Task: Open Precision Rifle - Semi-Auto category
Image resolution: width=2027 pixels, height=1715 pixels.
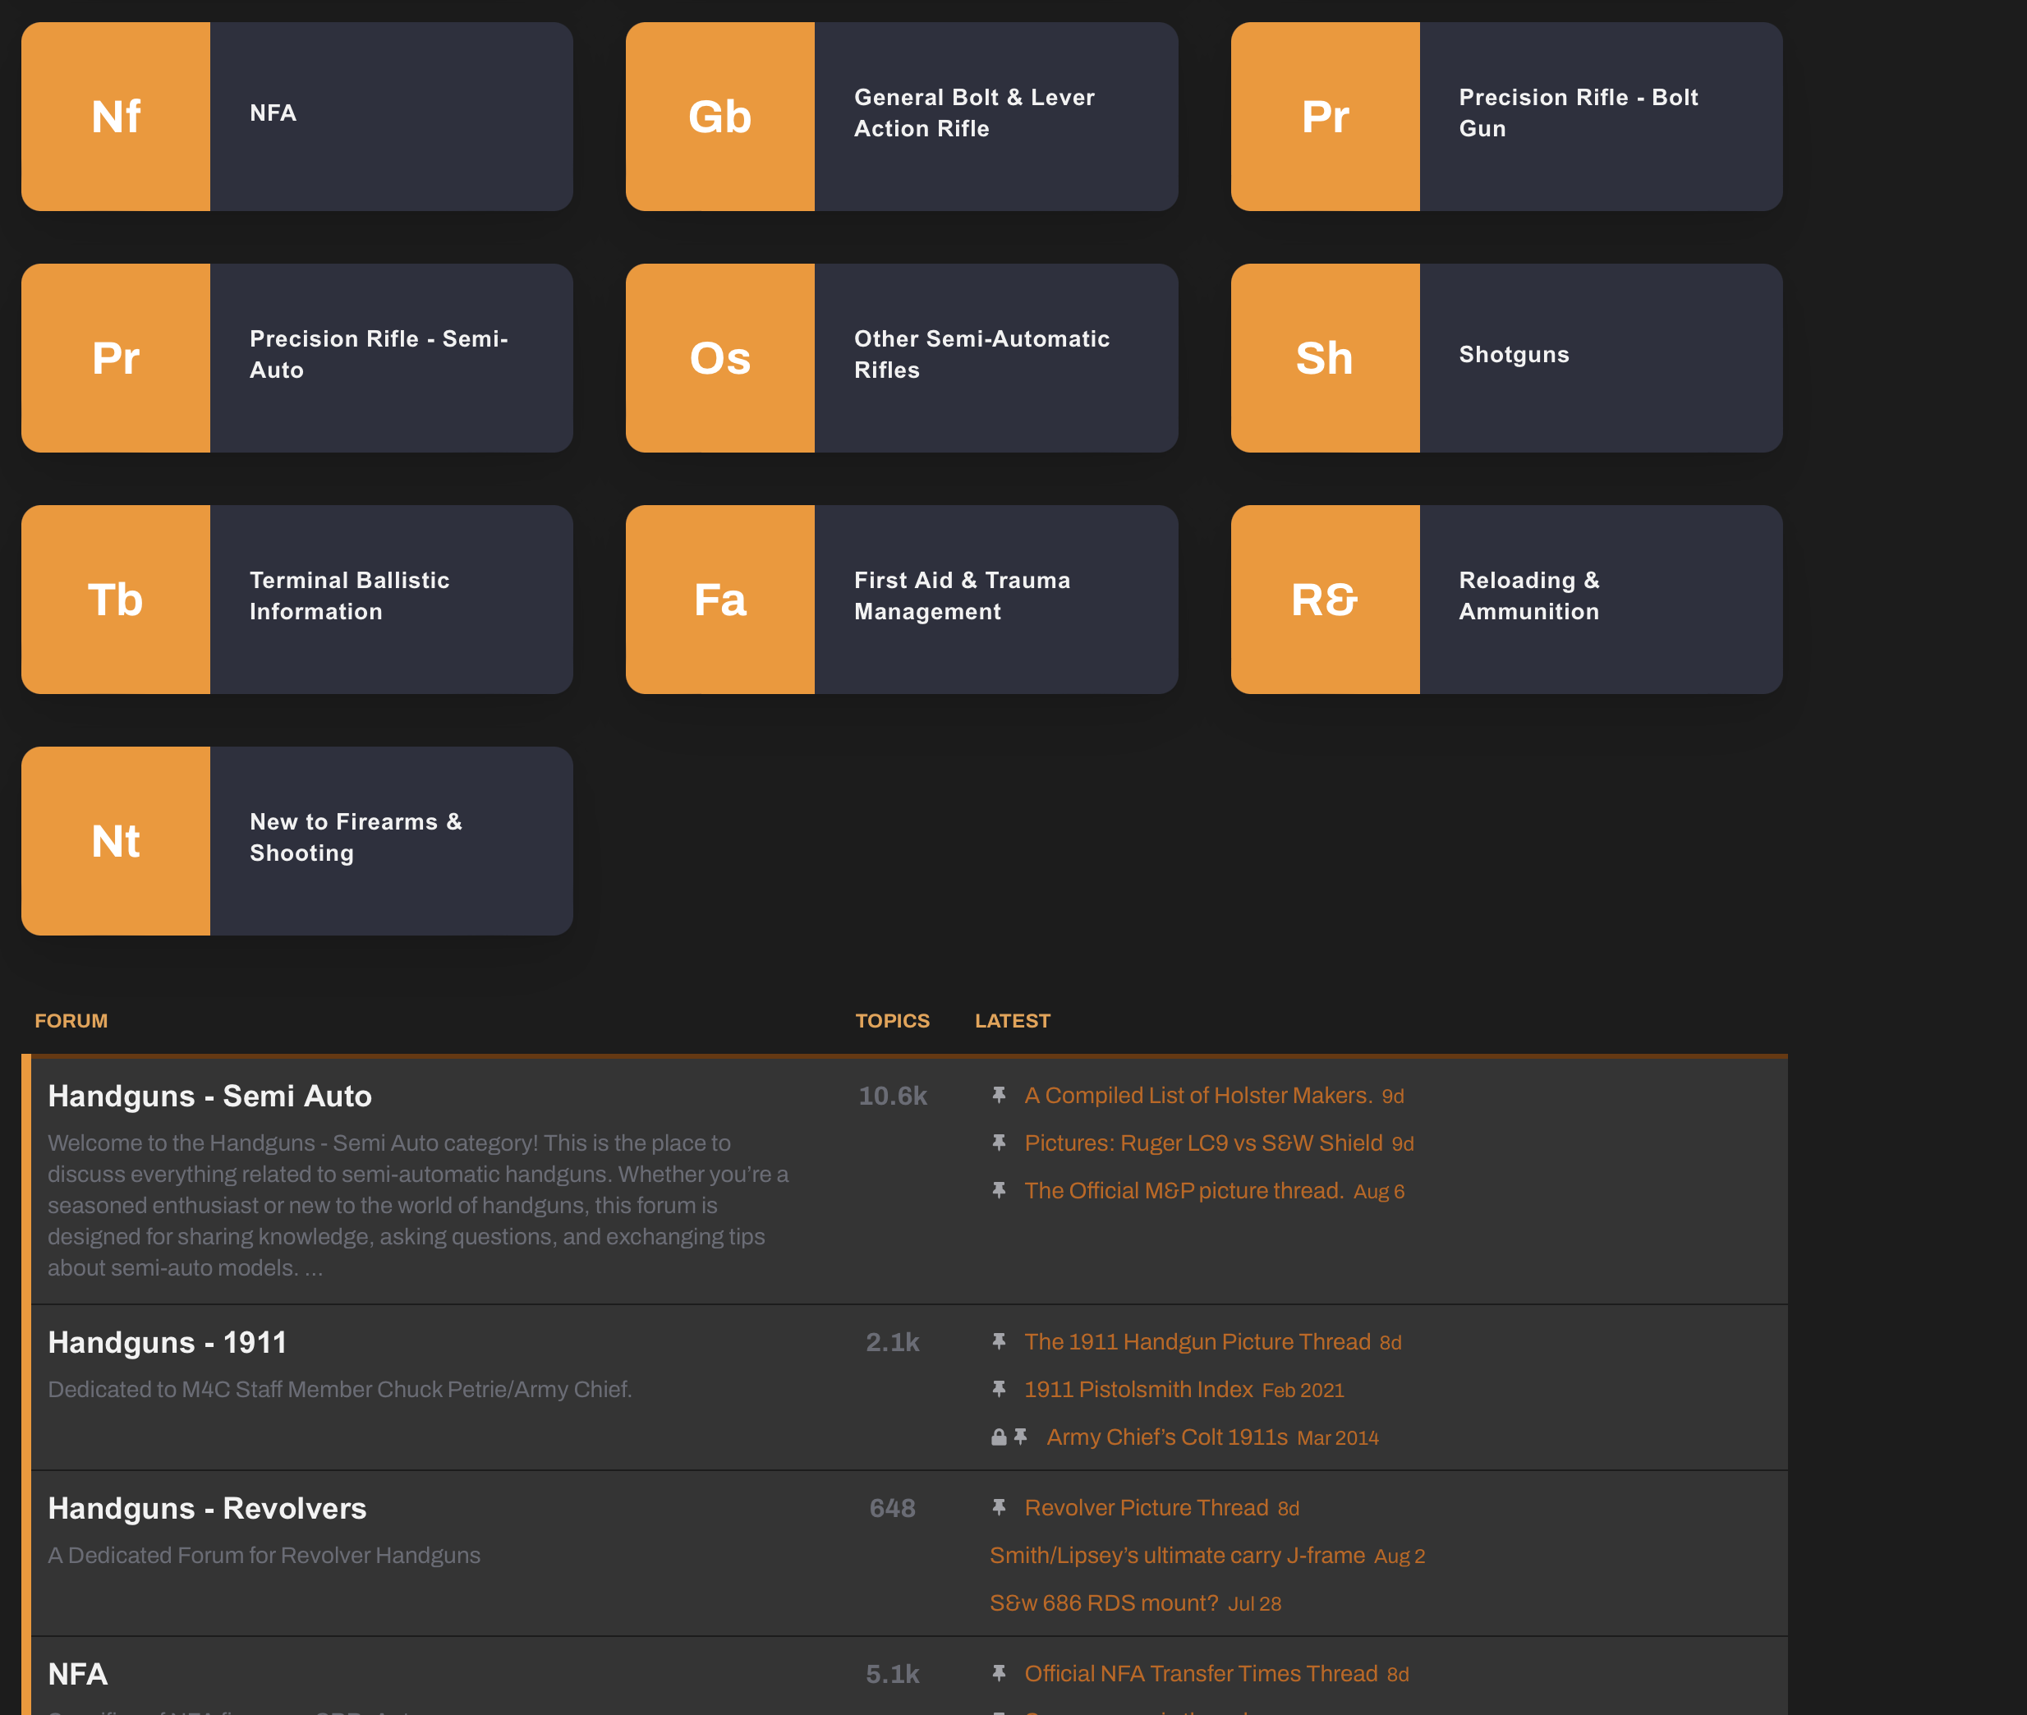Action: (378, 354)
